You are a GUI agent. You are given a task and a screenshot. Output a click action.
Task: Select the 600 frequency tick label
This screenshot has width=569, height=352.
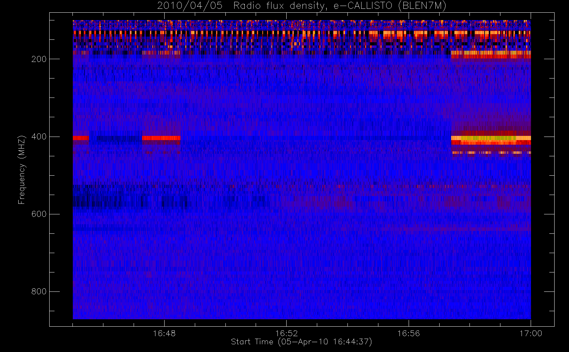[39, 214]
